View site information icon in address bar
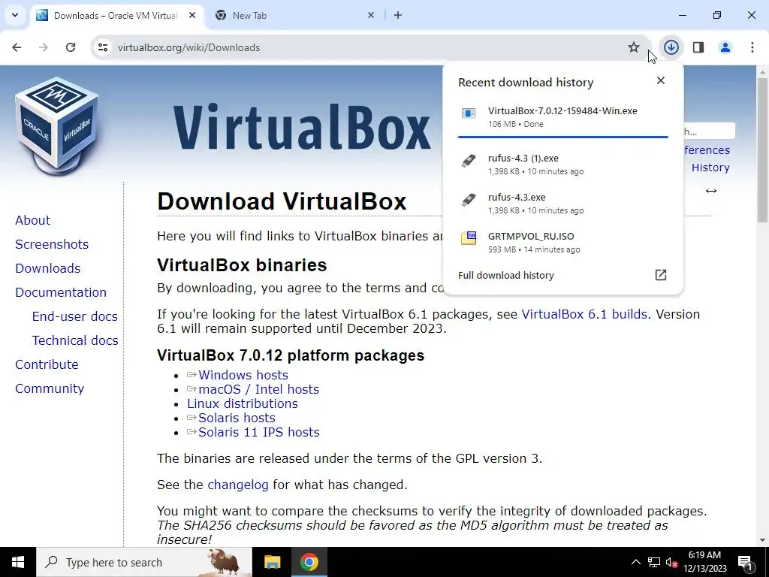Screen dimensions: 769x577 pyautogui.click(x=102, y=47)
